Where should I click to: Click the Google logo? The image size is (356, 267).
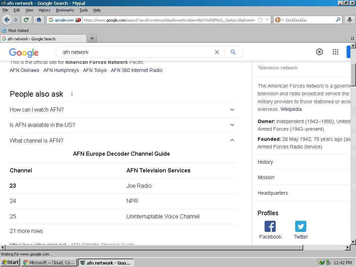[24, 53]
